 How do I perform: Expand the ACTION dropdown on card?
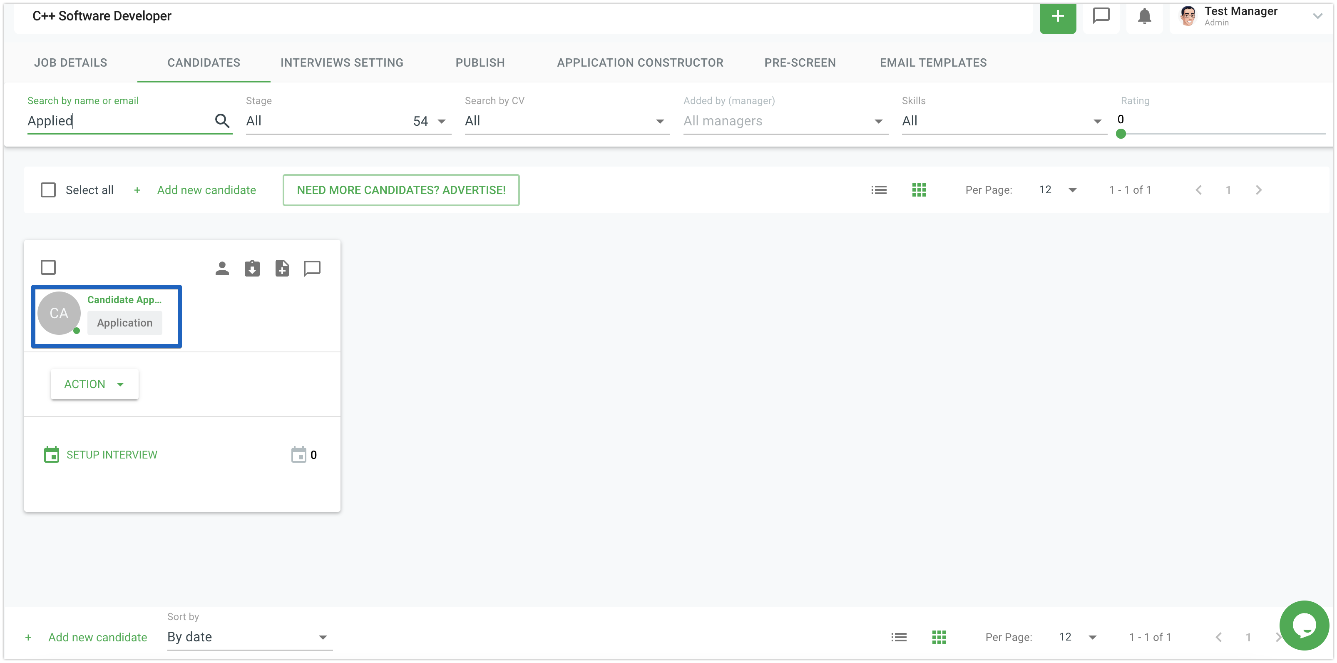(x=94, y=384)
